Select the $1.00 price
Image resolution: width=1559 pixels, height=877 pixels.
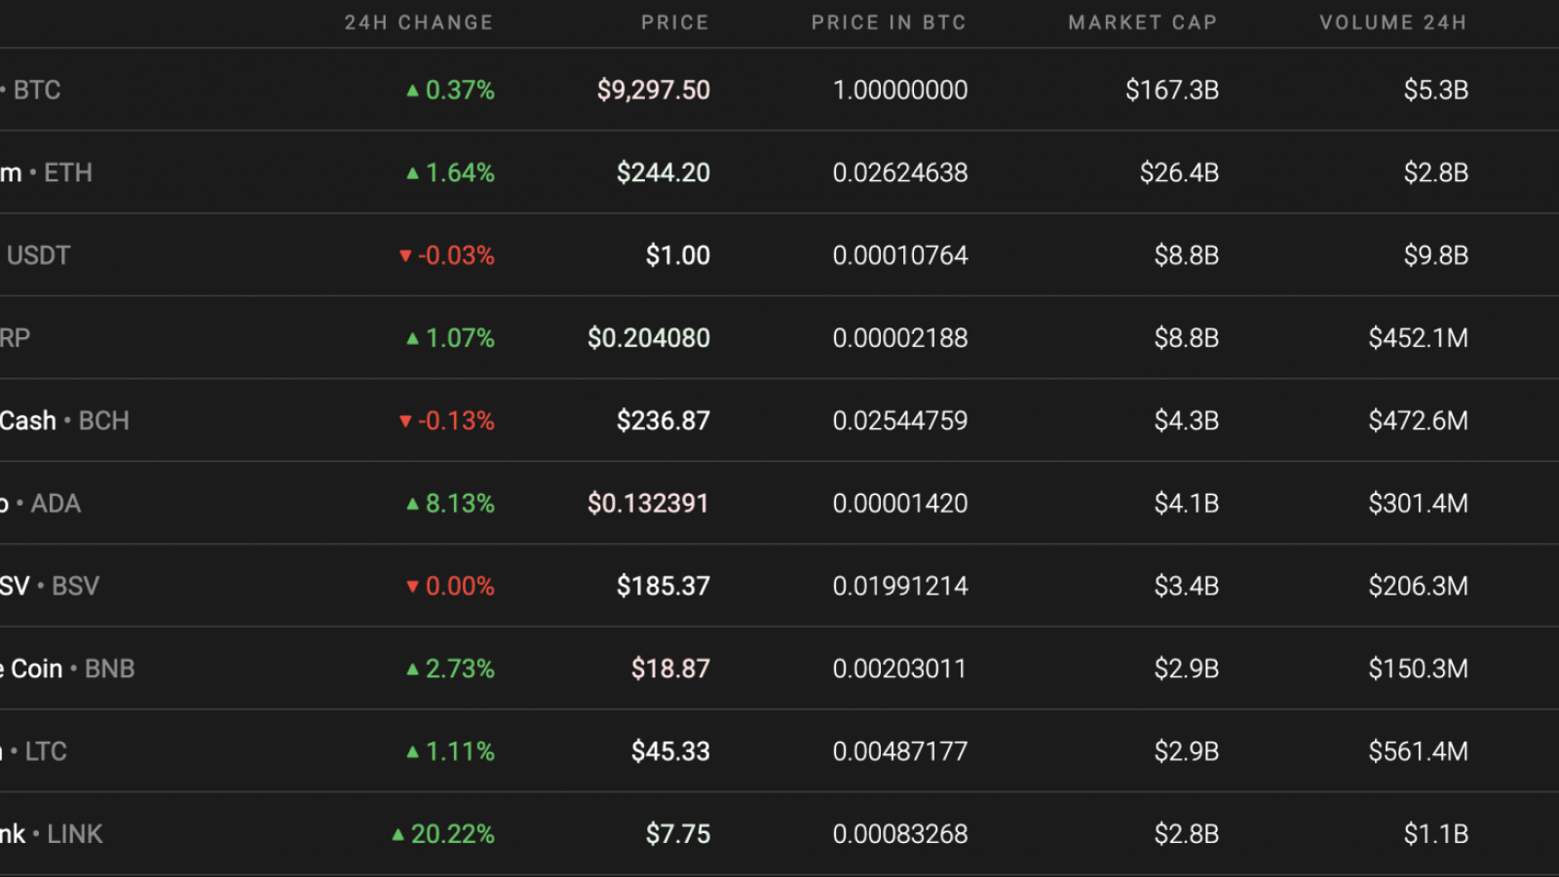click(x=678, y=255)
